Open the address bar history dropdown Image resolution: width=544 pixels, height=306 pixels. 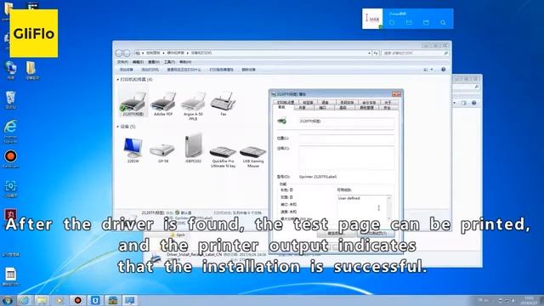coord(369,53)
